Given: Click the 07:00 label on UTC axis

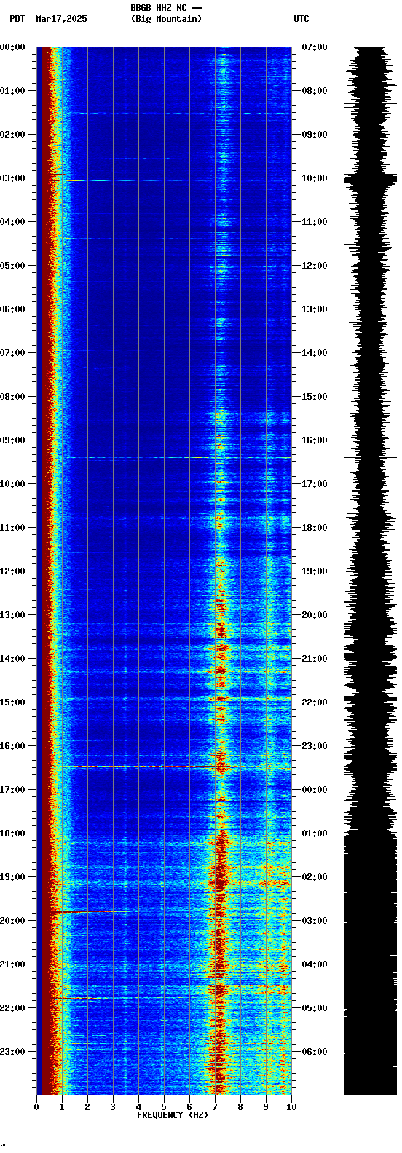Looking at the screenshot, I should [315, 47].
